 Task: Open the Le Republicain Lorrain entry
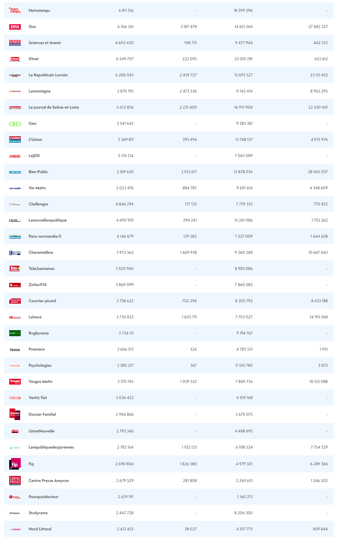pos(48,75)
